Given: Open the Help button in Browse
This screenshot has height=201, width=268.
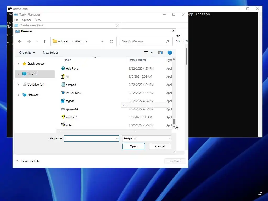Looking at the screenshot, I should 170,53.
